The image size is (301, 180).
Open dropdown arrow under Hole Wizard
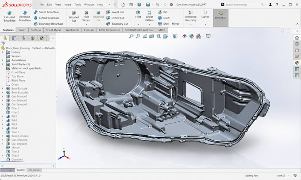tap(86, 24)
